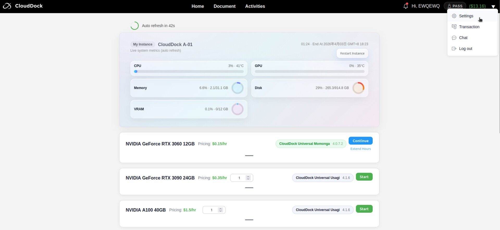Collapse the user account dropdown arrow
The height and width of the screenshot is (230, 500).
[493, 6]
